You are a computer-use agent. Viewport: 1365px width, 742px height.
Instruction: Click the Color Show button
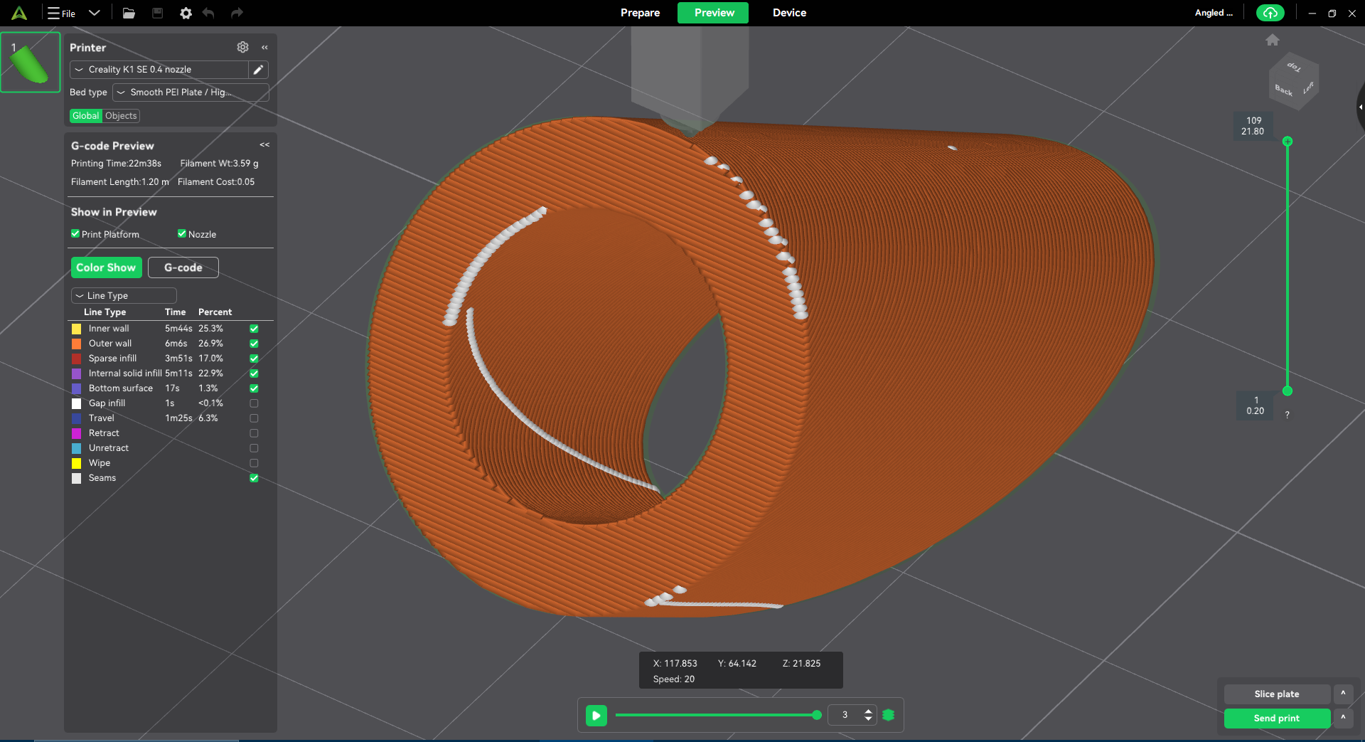tap(106, 267)
